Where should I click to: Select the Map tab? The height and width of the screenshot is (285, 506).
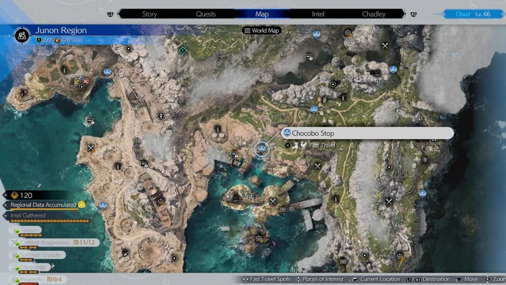262,14
